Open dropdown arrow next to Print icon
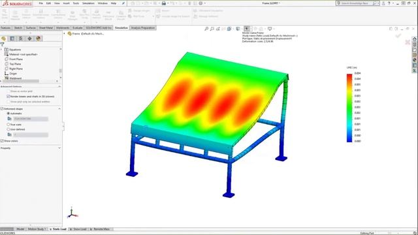 [x=168, y=3]
